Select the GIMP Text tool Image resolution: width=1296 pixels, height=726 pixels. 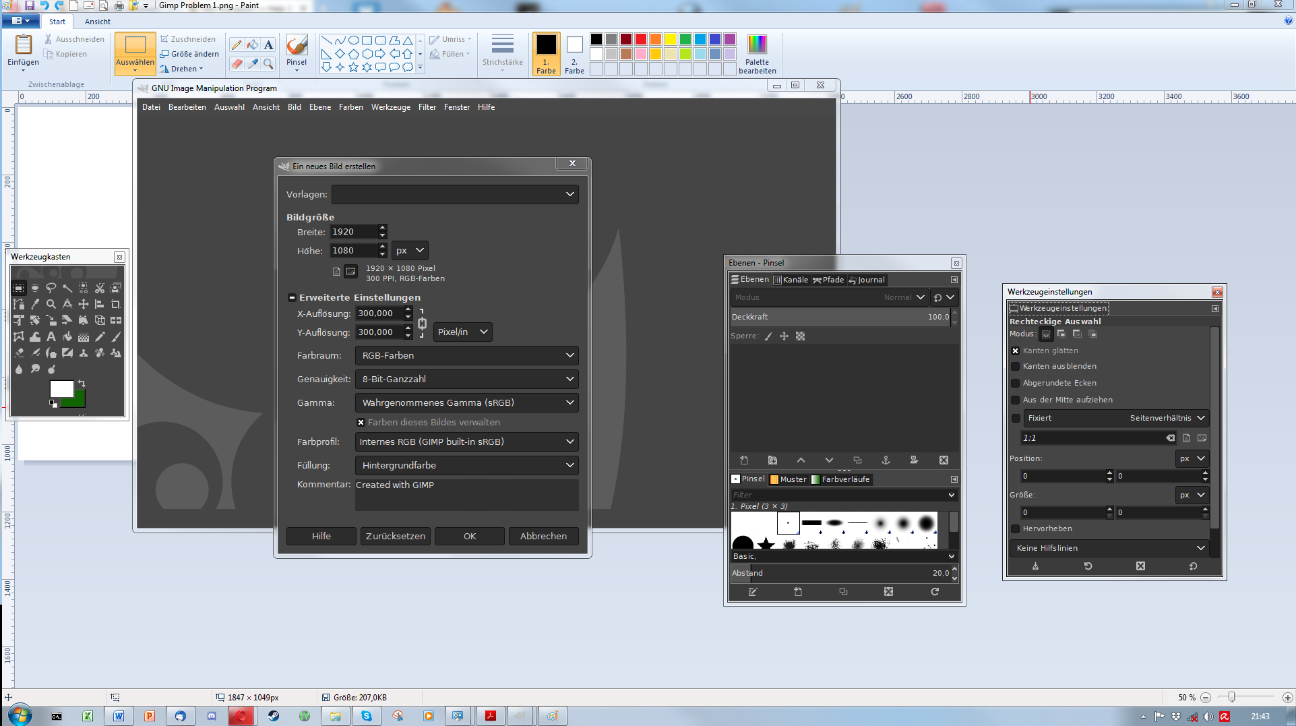coord(51,336)
